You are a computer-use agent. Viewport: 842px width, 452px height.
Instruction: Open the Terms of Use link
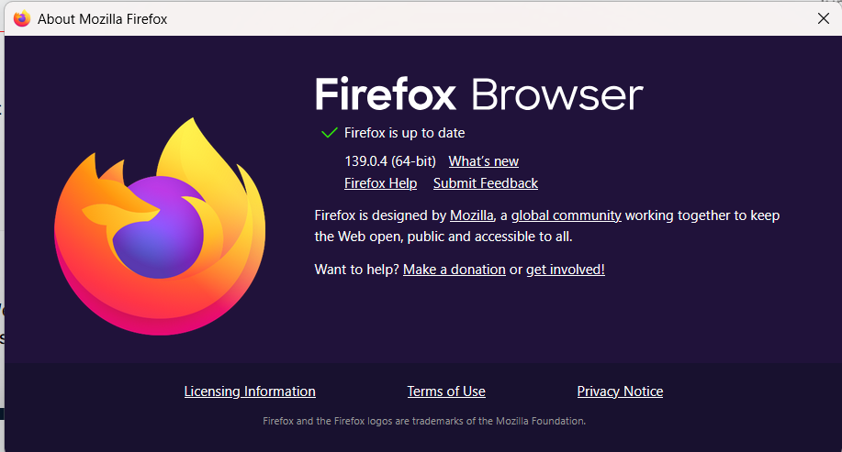(446, 391)
